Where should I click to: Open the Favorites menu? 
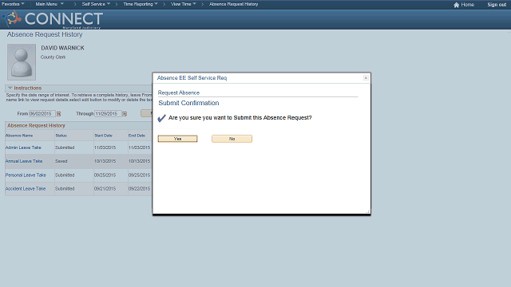click(x=13, y=4)
